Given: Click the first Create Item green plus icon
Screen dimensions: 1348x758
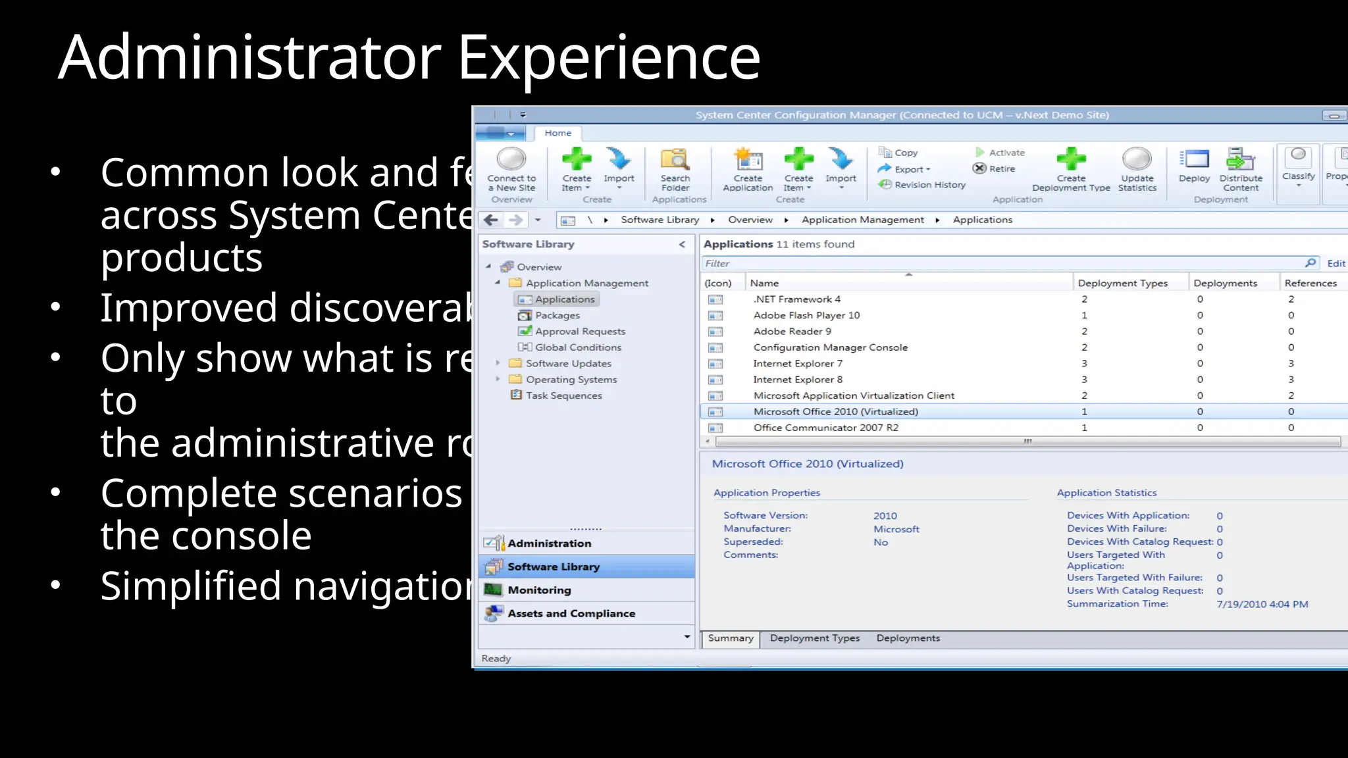Looking at the screenshot, I should pos(577,159).
